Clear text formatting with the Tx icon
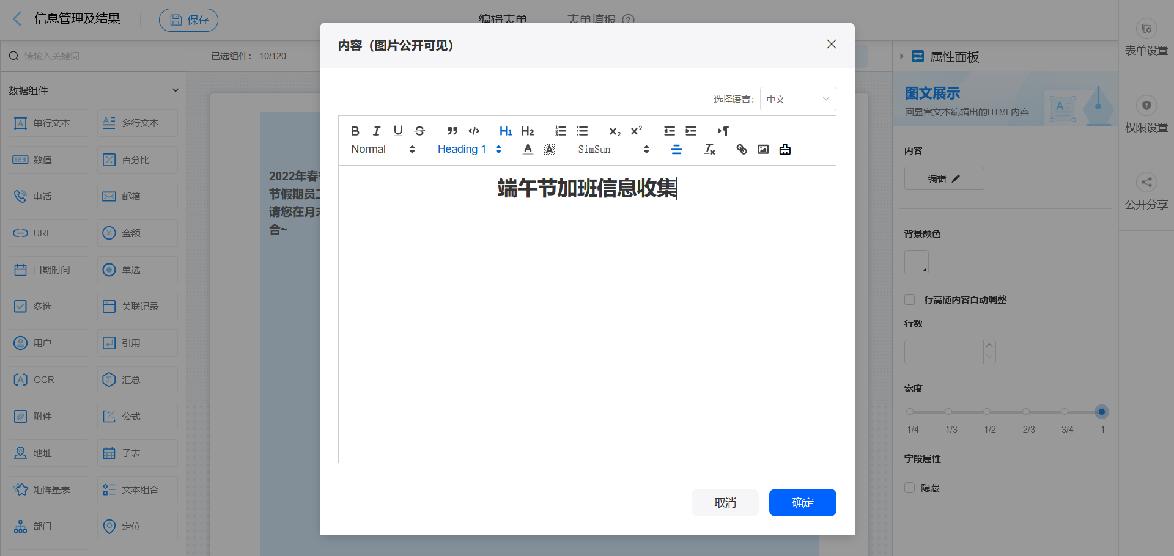 point(709,148)
